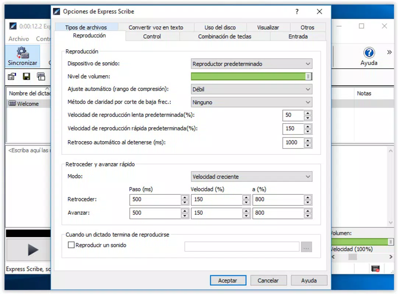This screenshot has height=294, width=398.
Task: Click the Retroceder a 800 field
Action: [278, 200]
